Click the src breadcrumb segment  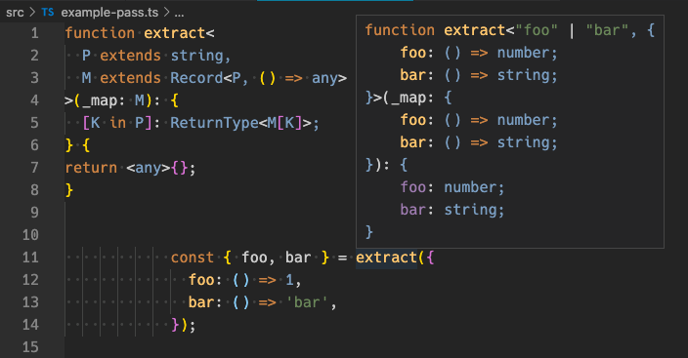point(15,13)
